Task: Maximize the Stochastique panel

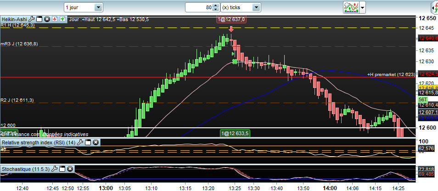Action: point(62,169)
